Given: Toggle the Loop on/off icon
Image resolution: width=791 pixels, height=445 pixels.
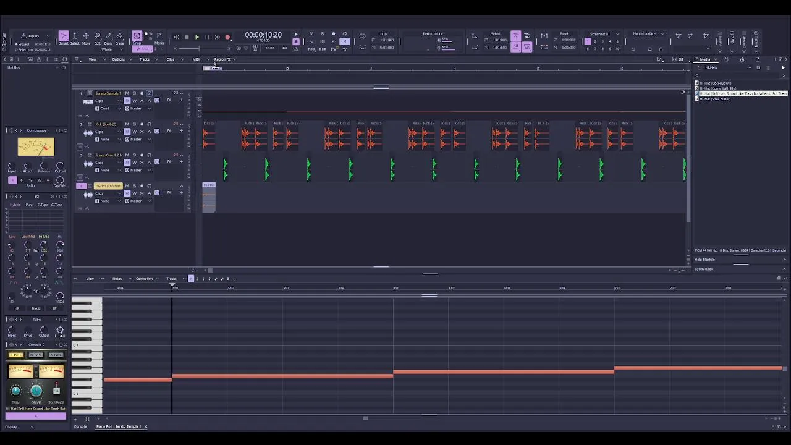Looking at the screenshot, I should click(x=363, y=36).
